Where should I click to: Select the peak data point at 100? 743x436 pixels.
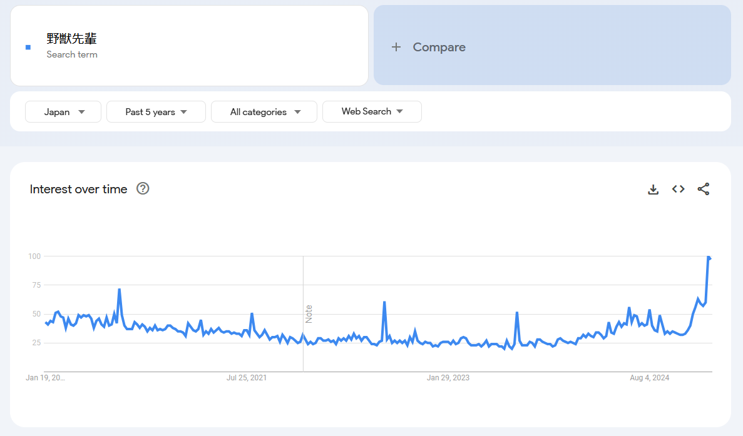[709, 257]
